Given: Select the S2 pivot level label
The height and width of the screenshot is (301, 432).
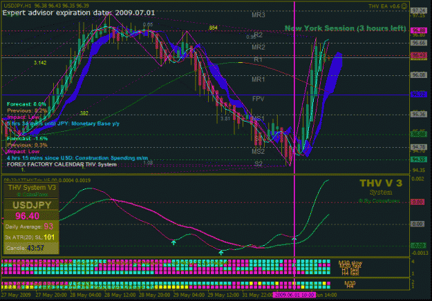Looking at the screenshot, I should click(x=258, y=164).
